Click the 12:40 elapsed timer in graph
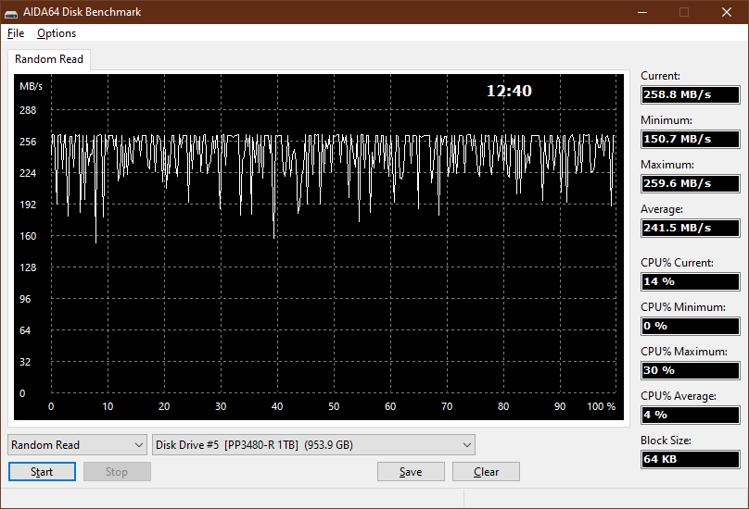 click(509, 91)
